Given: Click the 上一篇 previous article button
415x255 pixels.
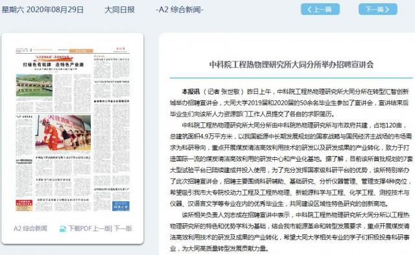Looking at the screenshot, I should (320, 10).
